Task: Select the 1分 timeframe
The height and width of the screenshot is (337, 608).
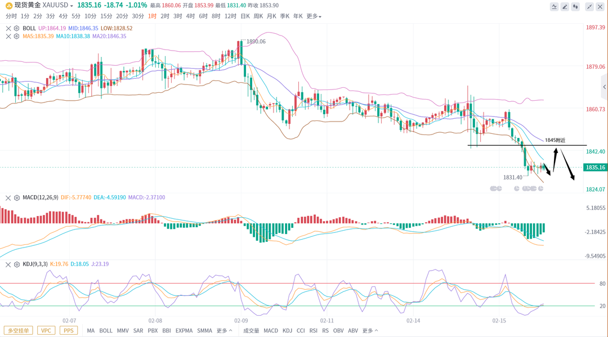Action: click(x=25, y=16)
